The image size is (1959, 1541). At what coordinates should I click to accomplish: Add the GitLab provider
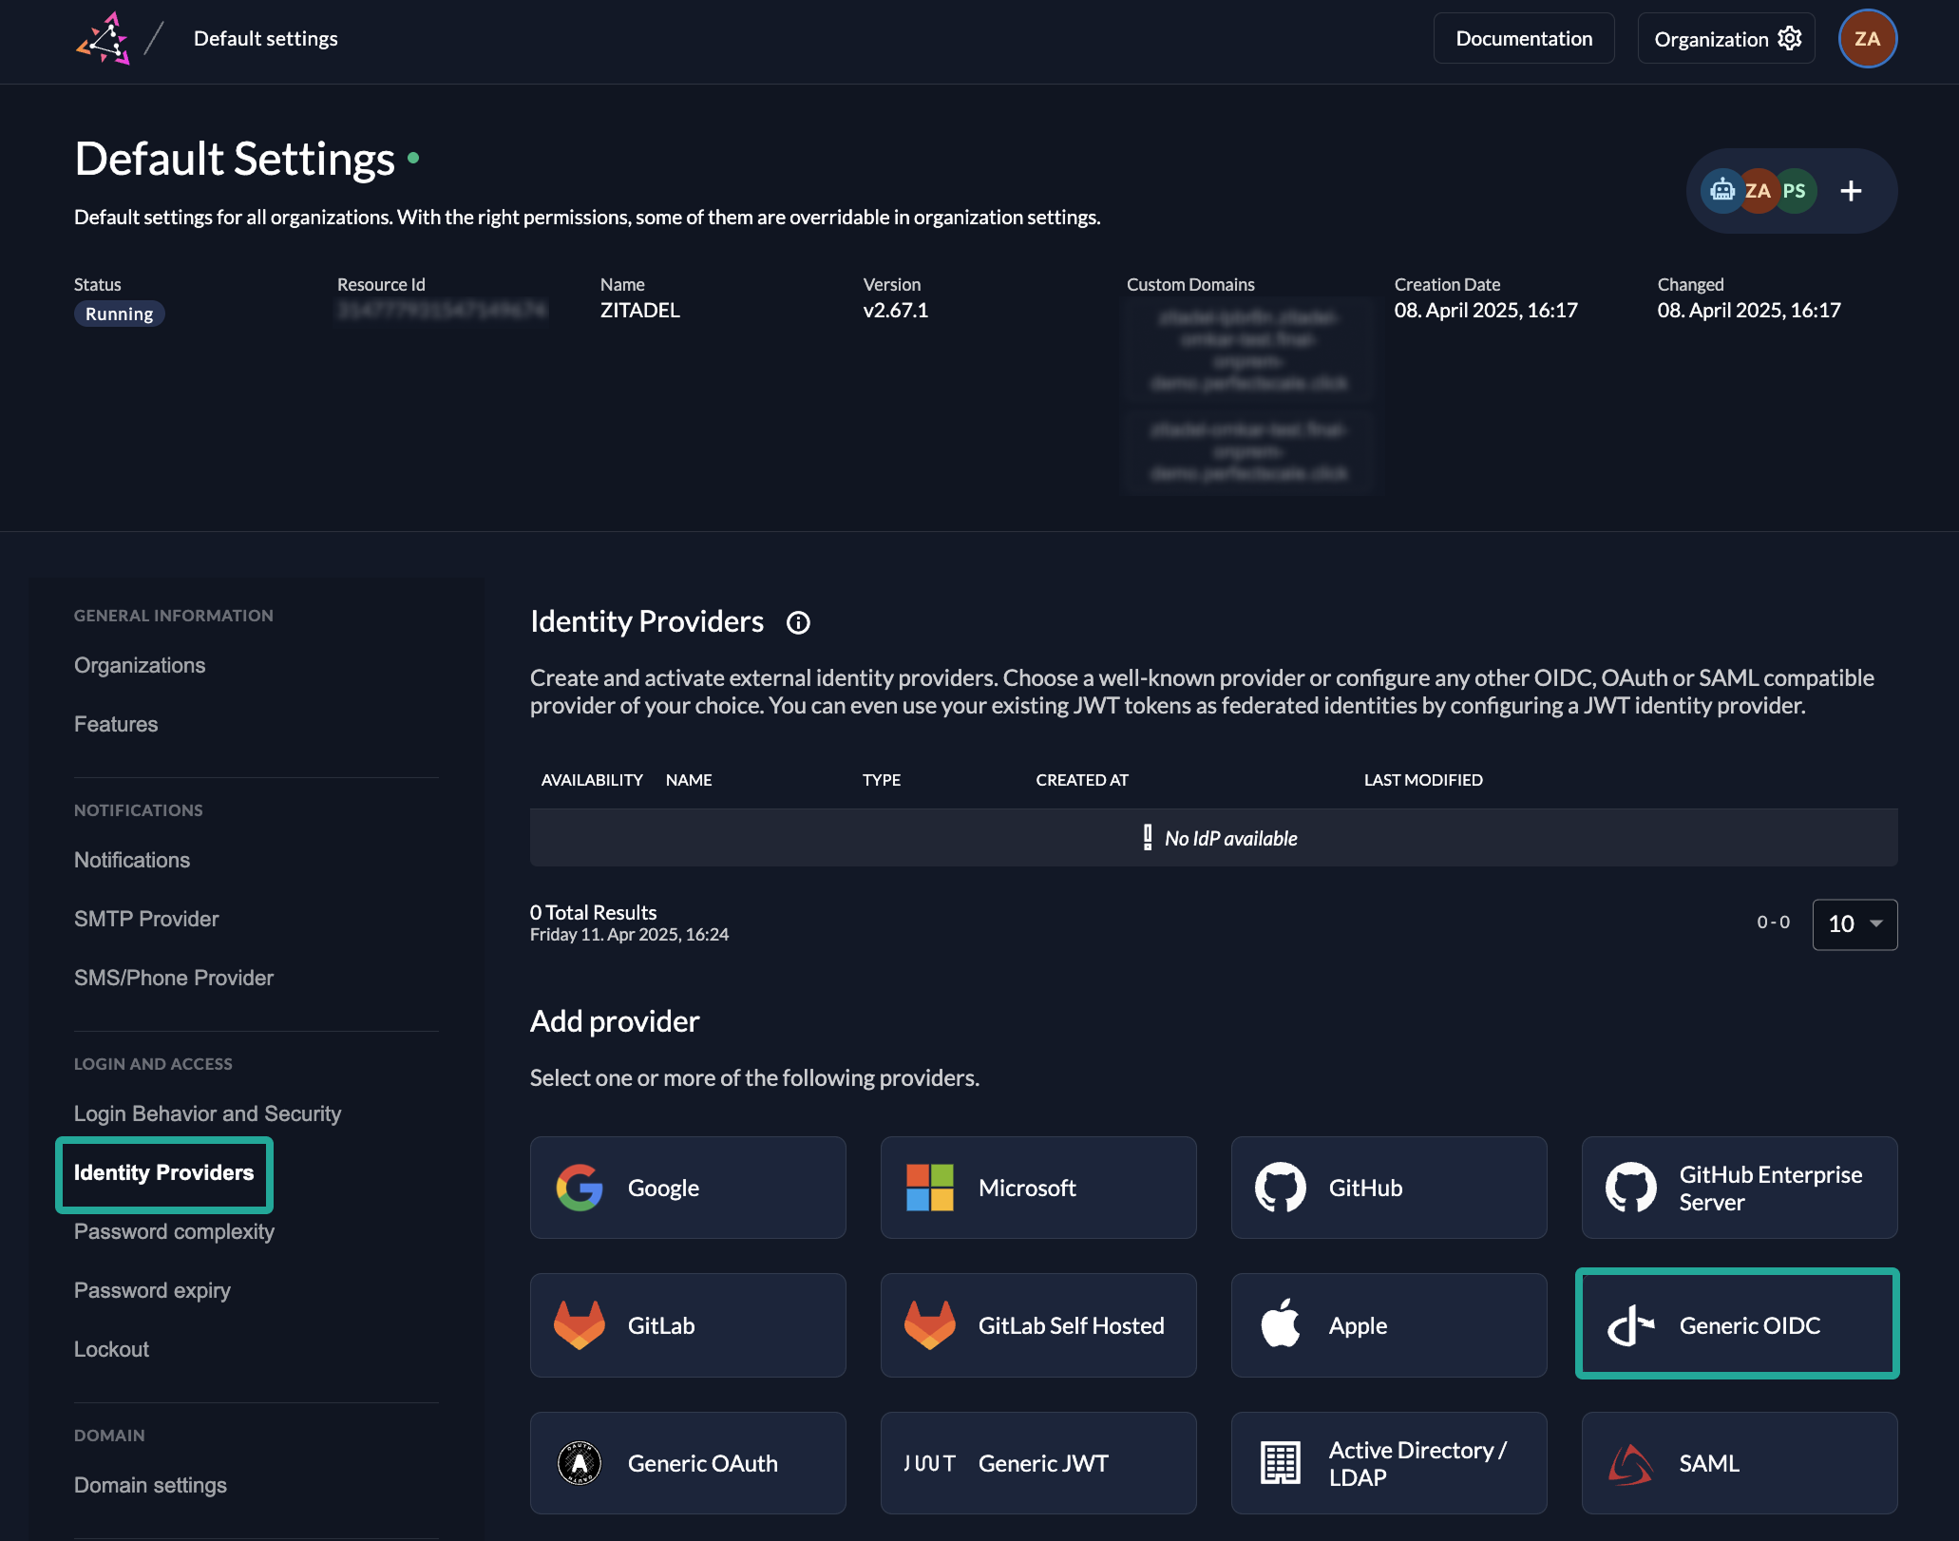pyautogui.click(x=688, y=1325)
